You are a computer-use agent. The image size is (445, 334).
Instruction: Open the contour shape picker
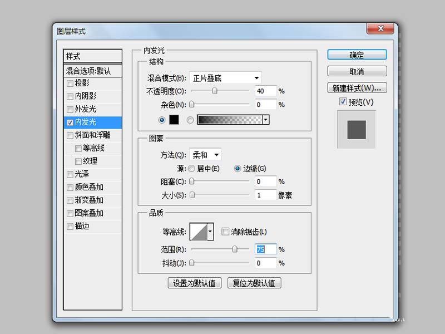pos(201,231)
